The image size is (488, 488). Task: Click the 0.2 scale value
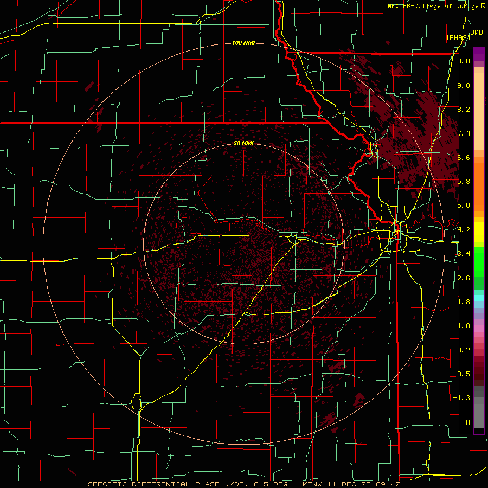coord(464,350)
